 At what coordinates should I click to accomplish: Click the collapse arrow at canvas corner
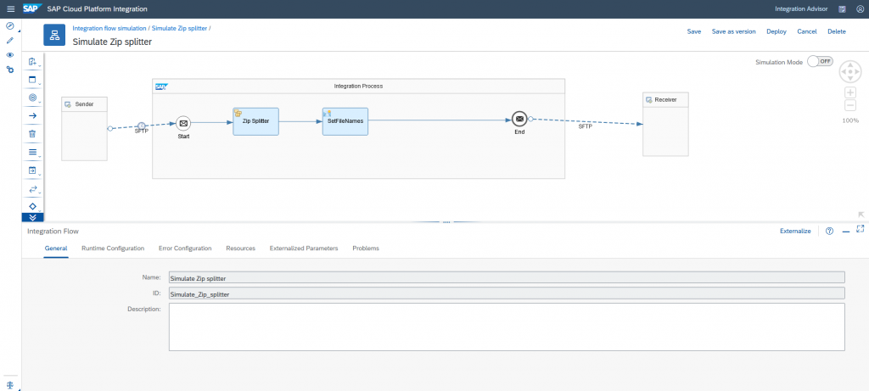[x=861, y=215]
